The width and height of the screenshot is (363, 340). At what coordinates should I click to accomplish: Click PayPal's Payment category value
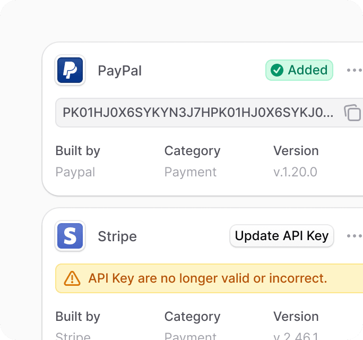(191, 173)
